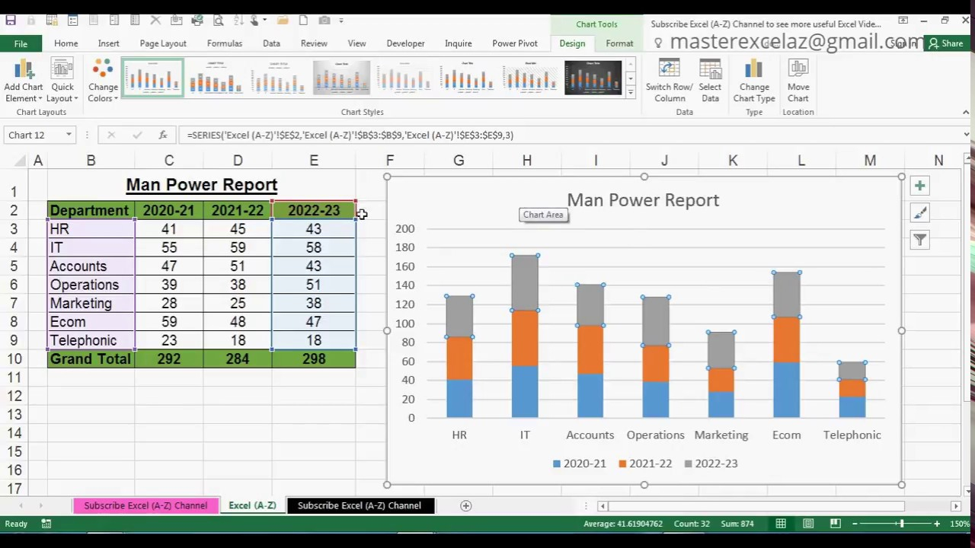
Task: Open the Name Box dropdown arrow
Action: [69, 135]
